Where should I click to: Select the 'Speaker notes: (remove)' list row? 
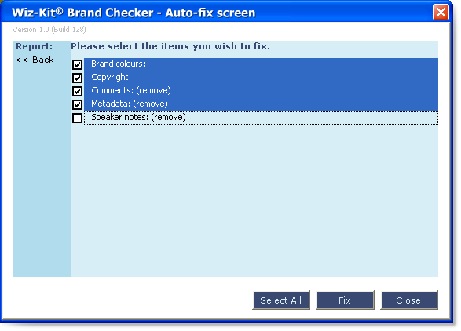coord(261,118)
